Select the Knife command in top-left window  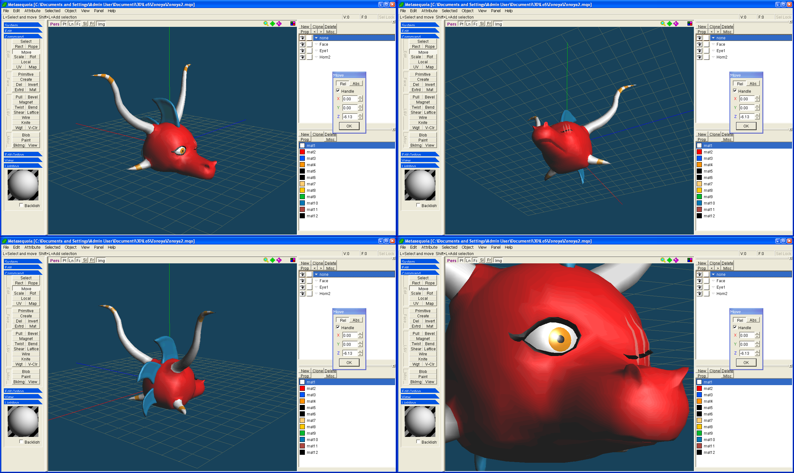[x=26, y=123]
